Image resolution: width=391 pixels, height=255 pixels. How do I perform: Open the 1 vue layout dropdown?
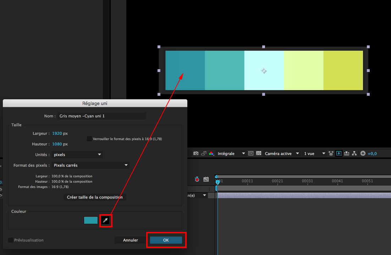[x=314, y=154]
